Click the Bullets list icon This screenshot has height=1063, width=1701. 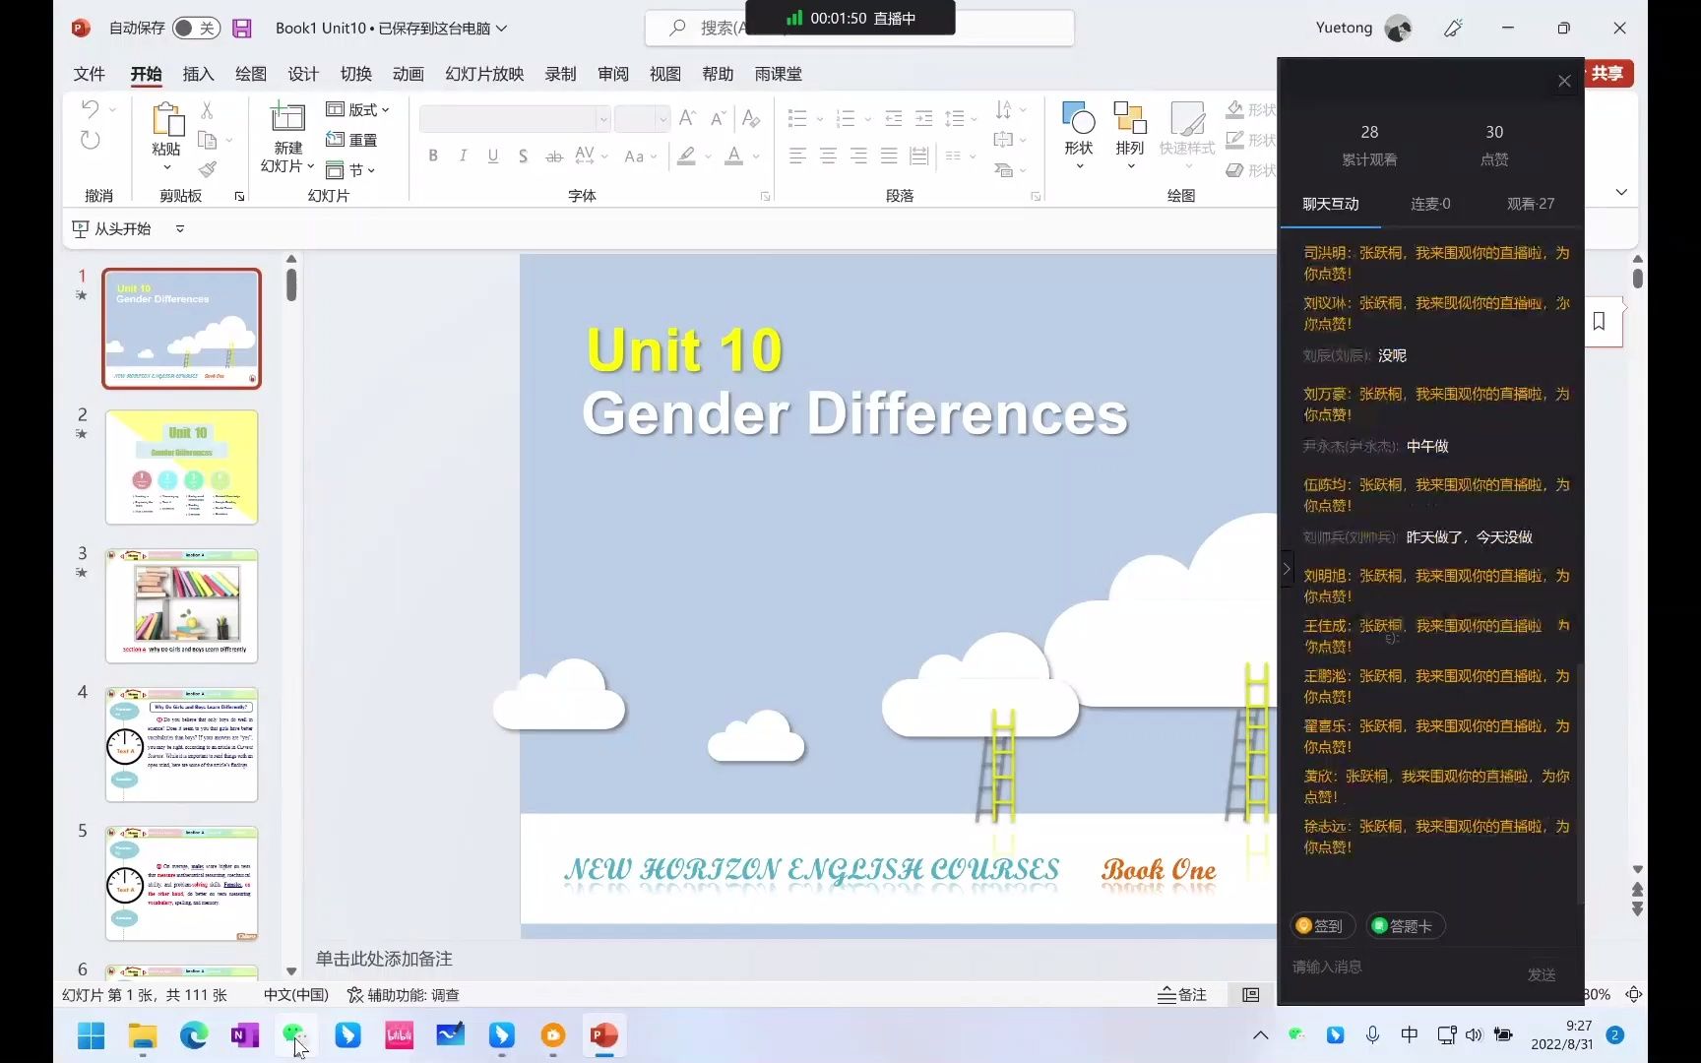tap(797, 119)
